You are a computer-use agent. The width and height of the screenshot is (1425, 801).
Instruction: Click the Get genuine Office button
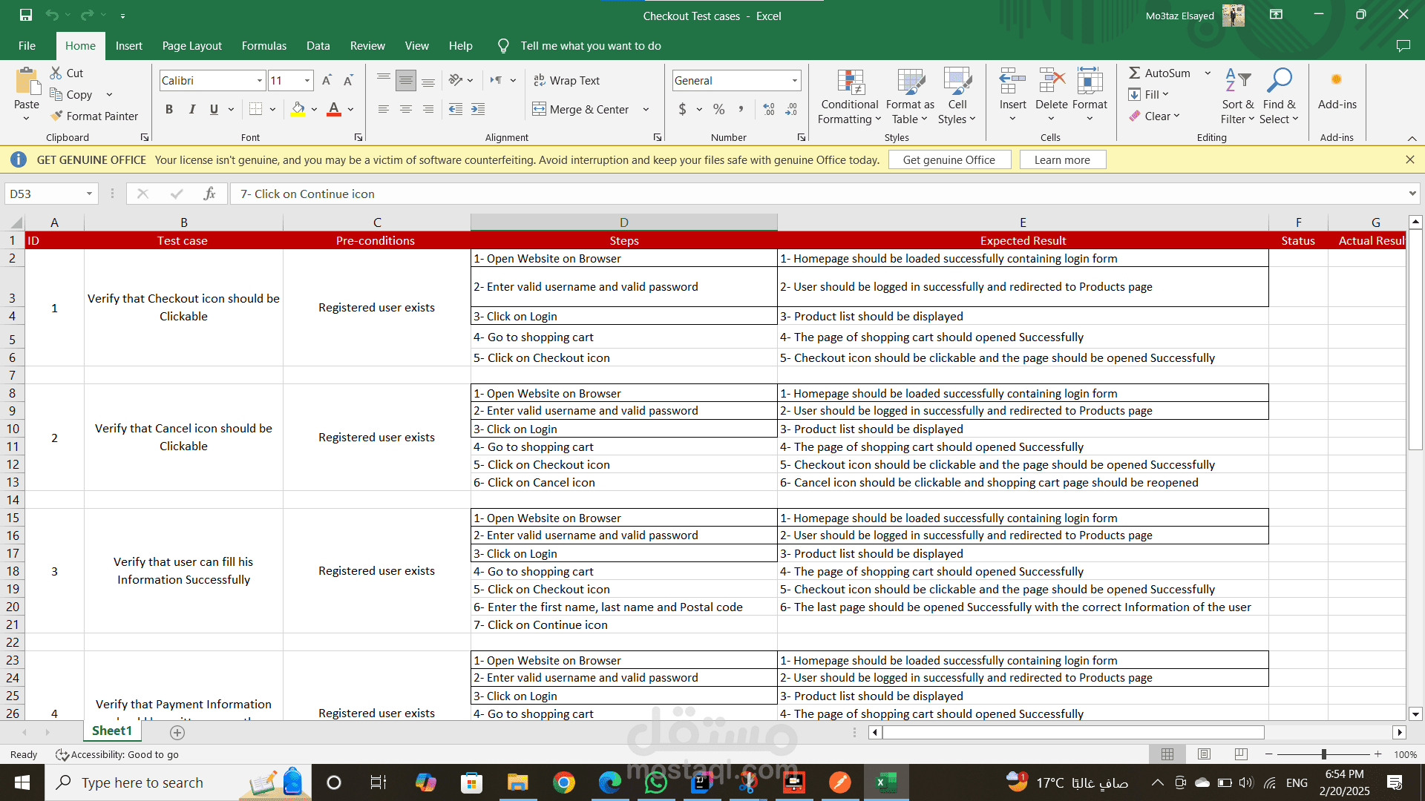click(x=949, y=159)
